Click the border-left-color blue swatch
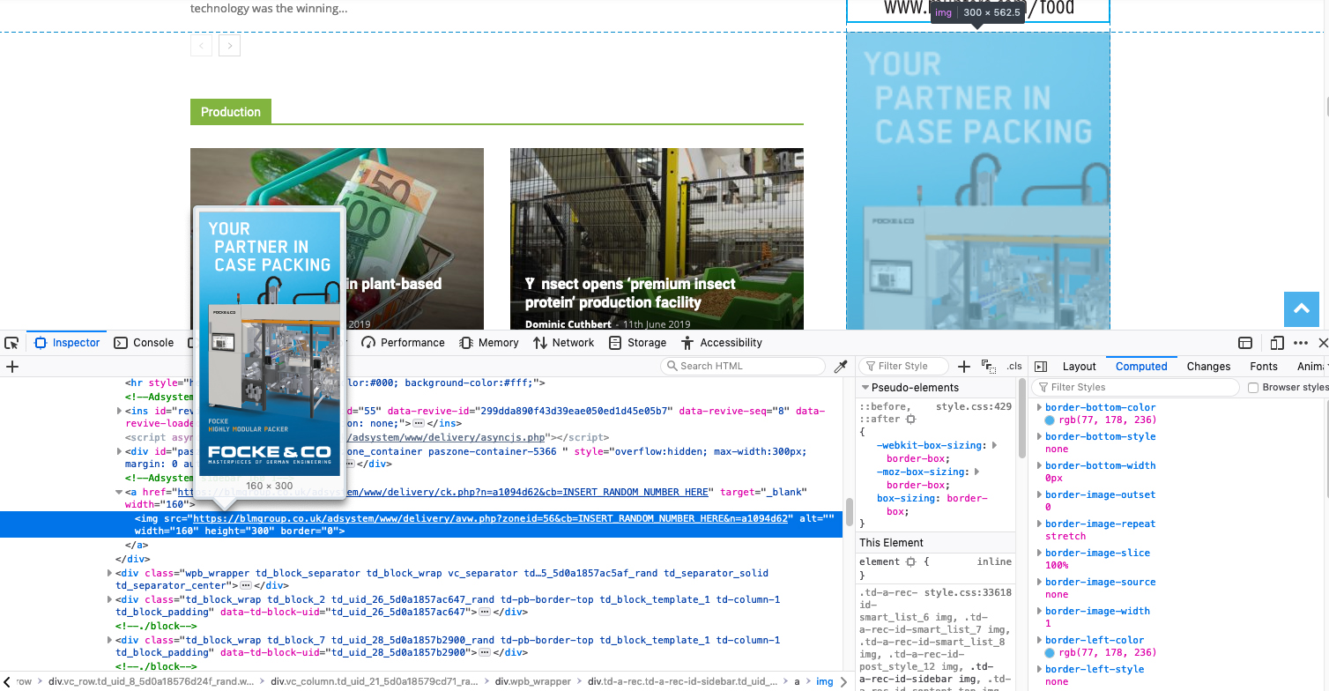This screenshot has height=691, width=1329. pos(1050,653)
